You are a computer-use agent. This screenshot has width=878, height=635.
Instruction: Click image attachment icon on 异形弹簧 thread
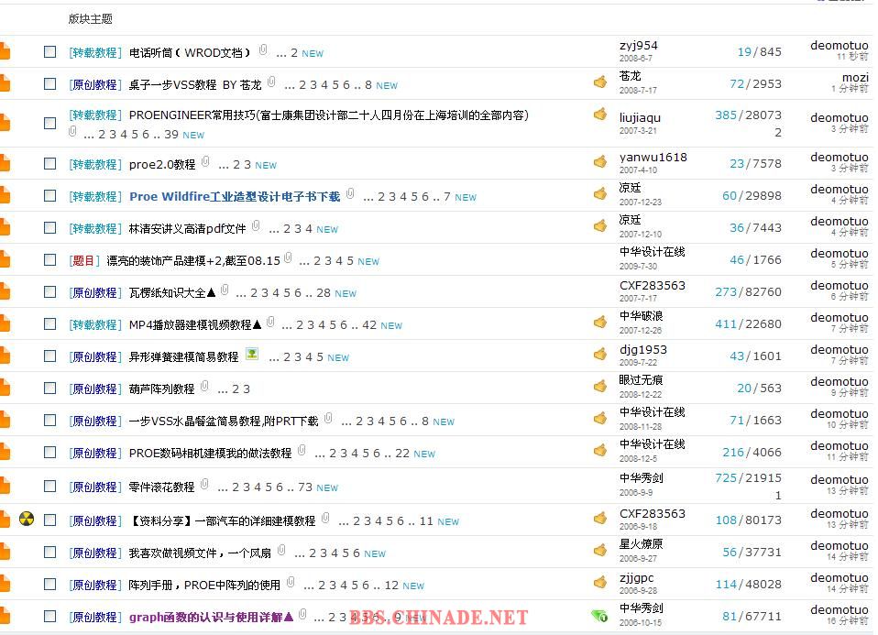click(252, 354)
